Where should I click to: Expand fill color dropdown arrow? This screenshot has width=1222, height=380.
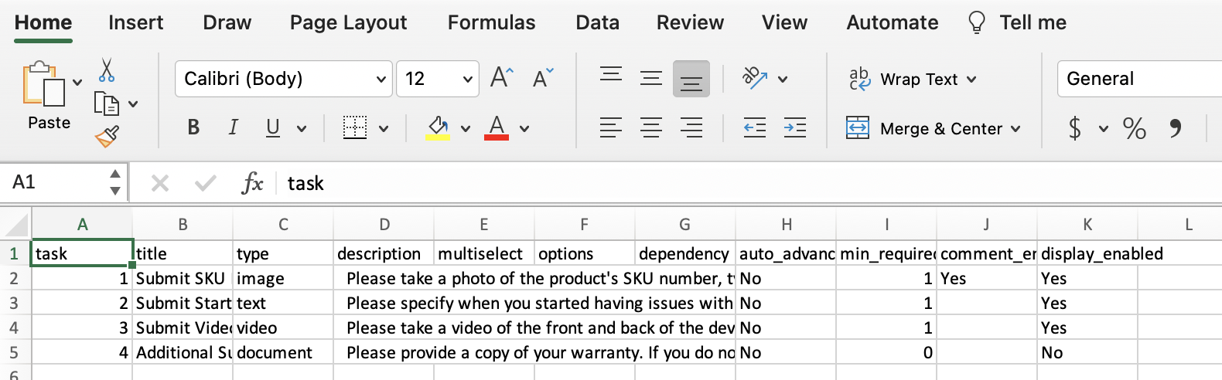coord(466,128)
